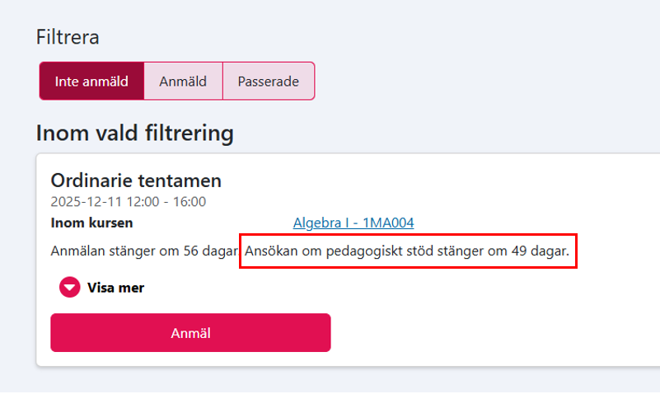The width and height of the screenshot is (660, 394).
Task: Show Passerade exams filter
Action: 268,82
